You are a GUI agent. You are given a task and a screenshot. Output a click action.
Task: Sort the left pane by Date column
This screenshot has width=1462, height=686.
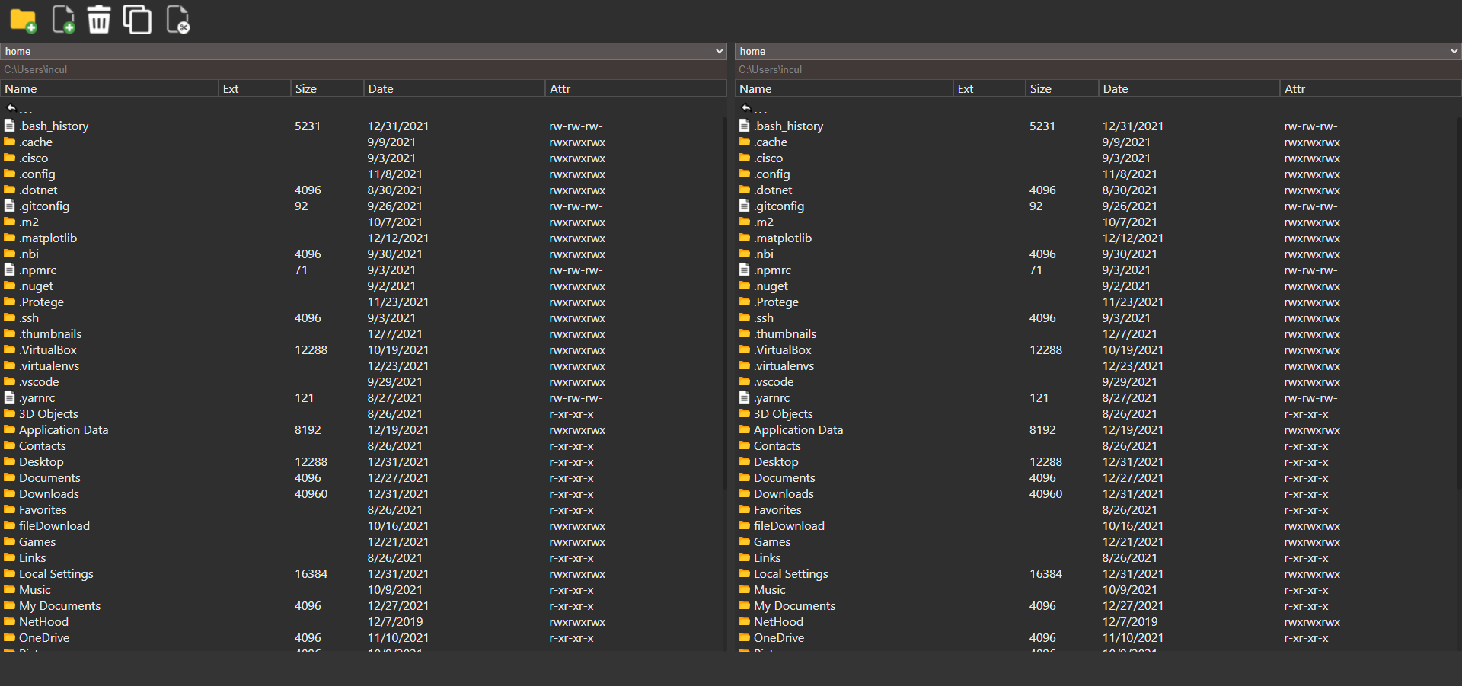pyautogui.click(x=455, y=88)
